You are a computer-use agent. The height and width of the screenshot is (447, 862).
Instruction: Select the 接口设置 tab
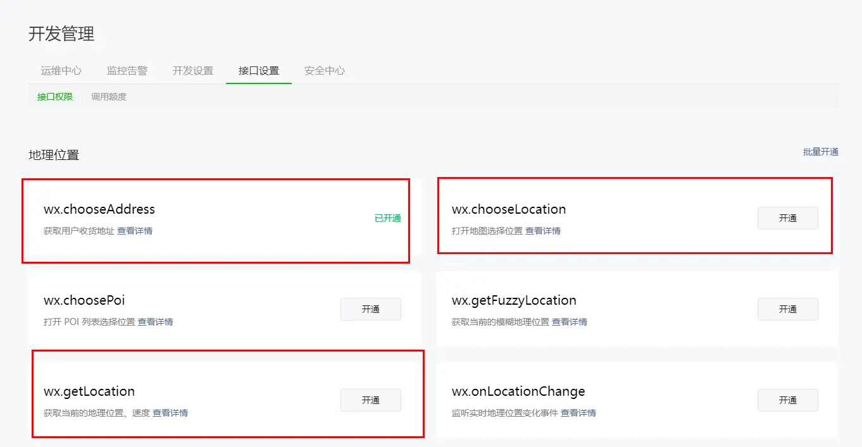click(x=259, y=71)
